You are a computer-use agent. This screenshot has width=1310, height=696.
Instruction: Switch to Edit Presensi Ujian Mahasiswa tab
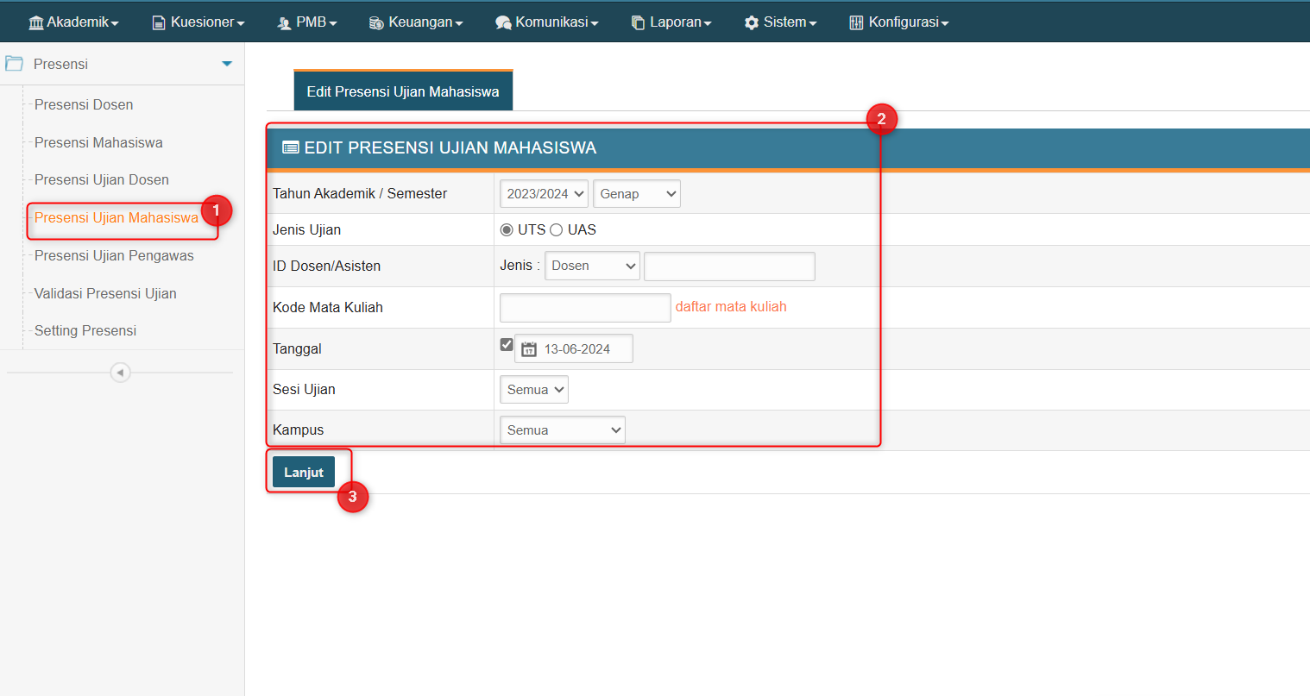tap(403, 91)
